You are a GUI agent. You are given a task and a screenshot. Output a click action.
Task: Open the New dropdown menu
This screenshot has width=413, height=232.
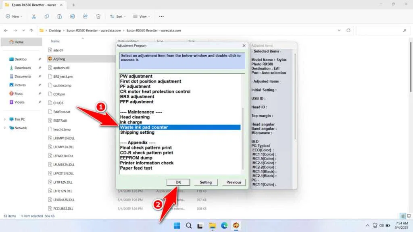pos(14,16)
